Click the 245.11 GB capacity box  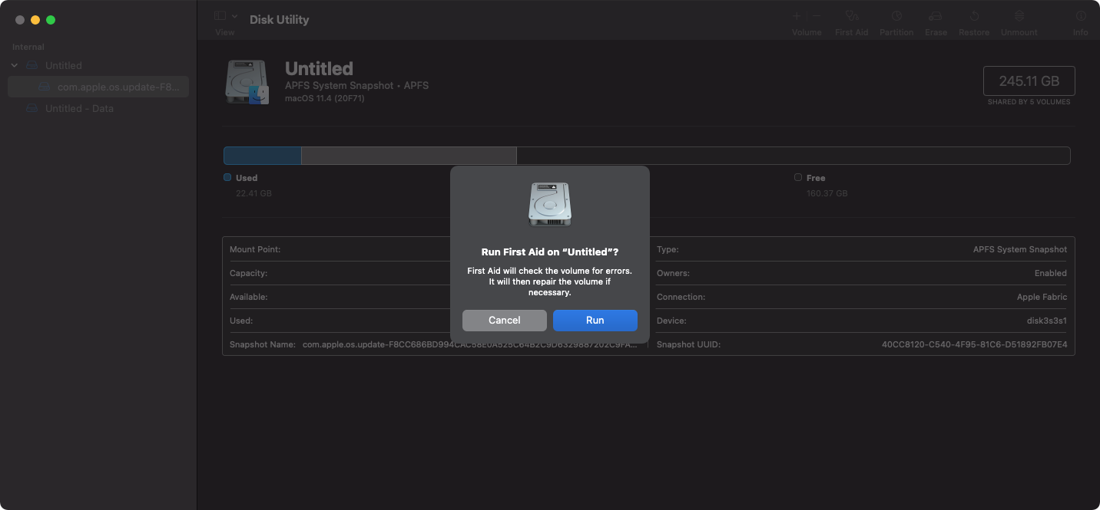click(1029, 81)
